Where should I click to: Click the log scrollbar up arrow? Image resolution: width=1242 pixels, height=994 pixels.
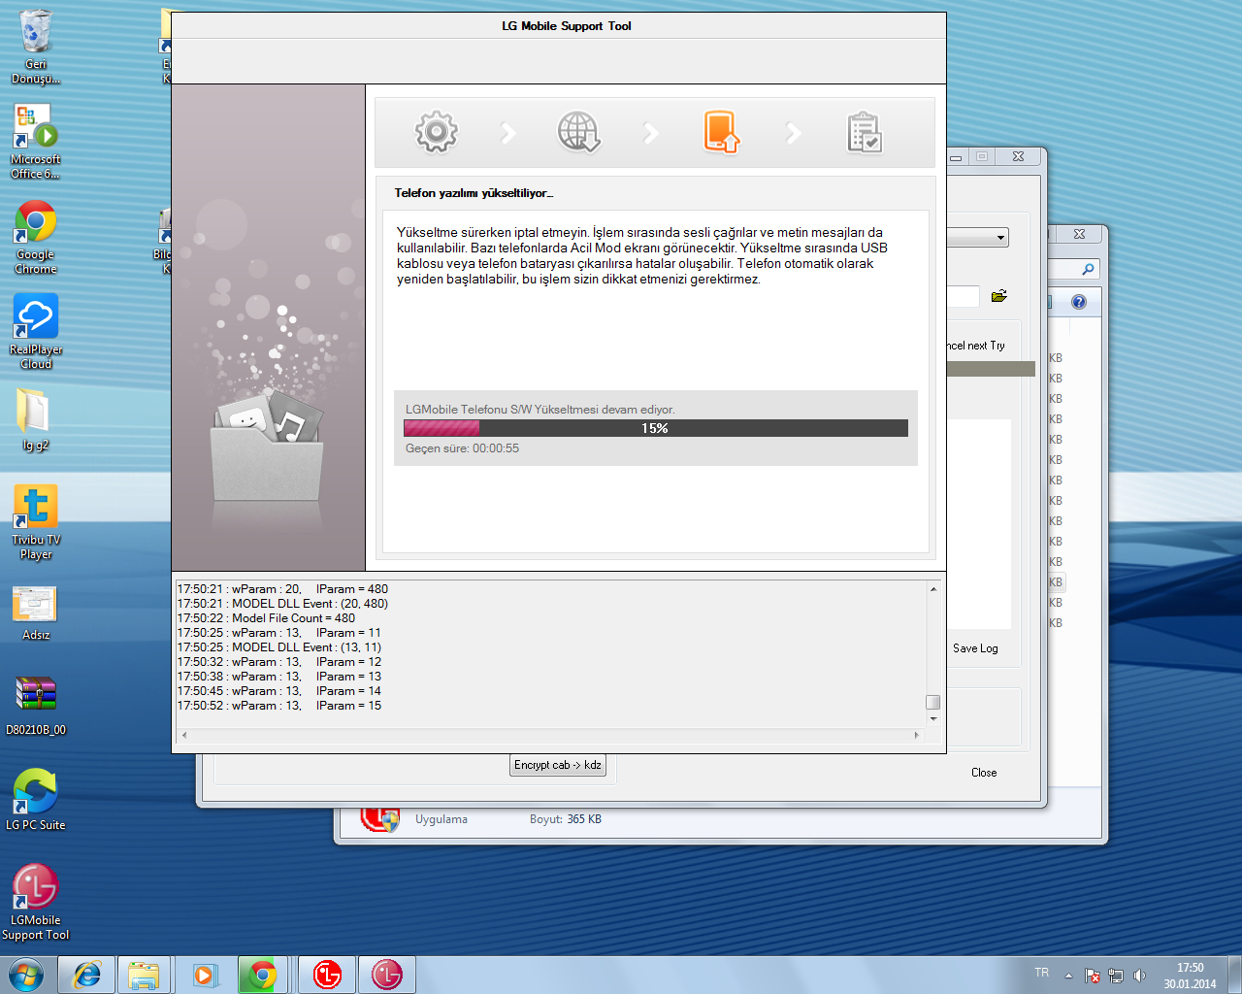(933, 589)
